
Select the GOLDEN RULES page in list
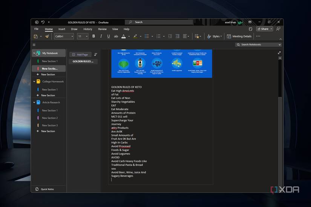pos(83,61)
